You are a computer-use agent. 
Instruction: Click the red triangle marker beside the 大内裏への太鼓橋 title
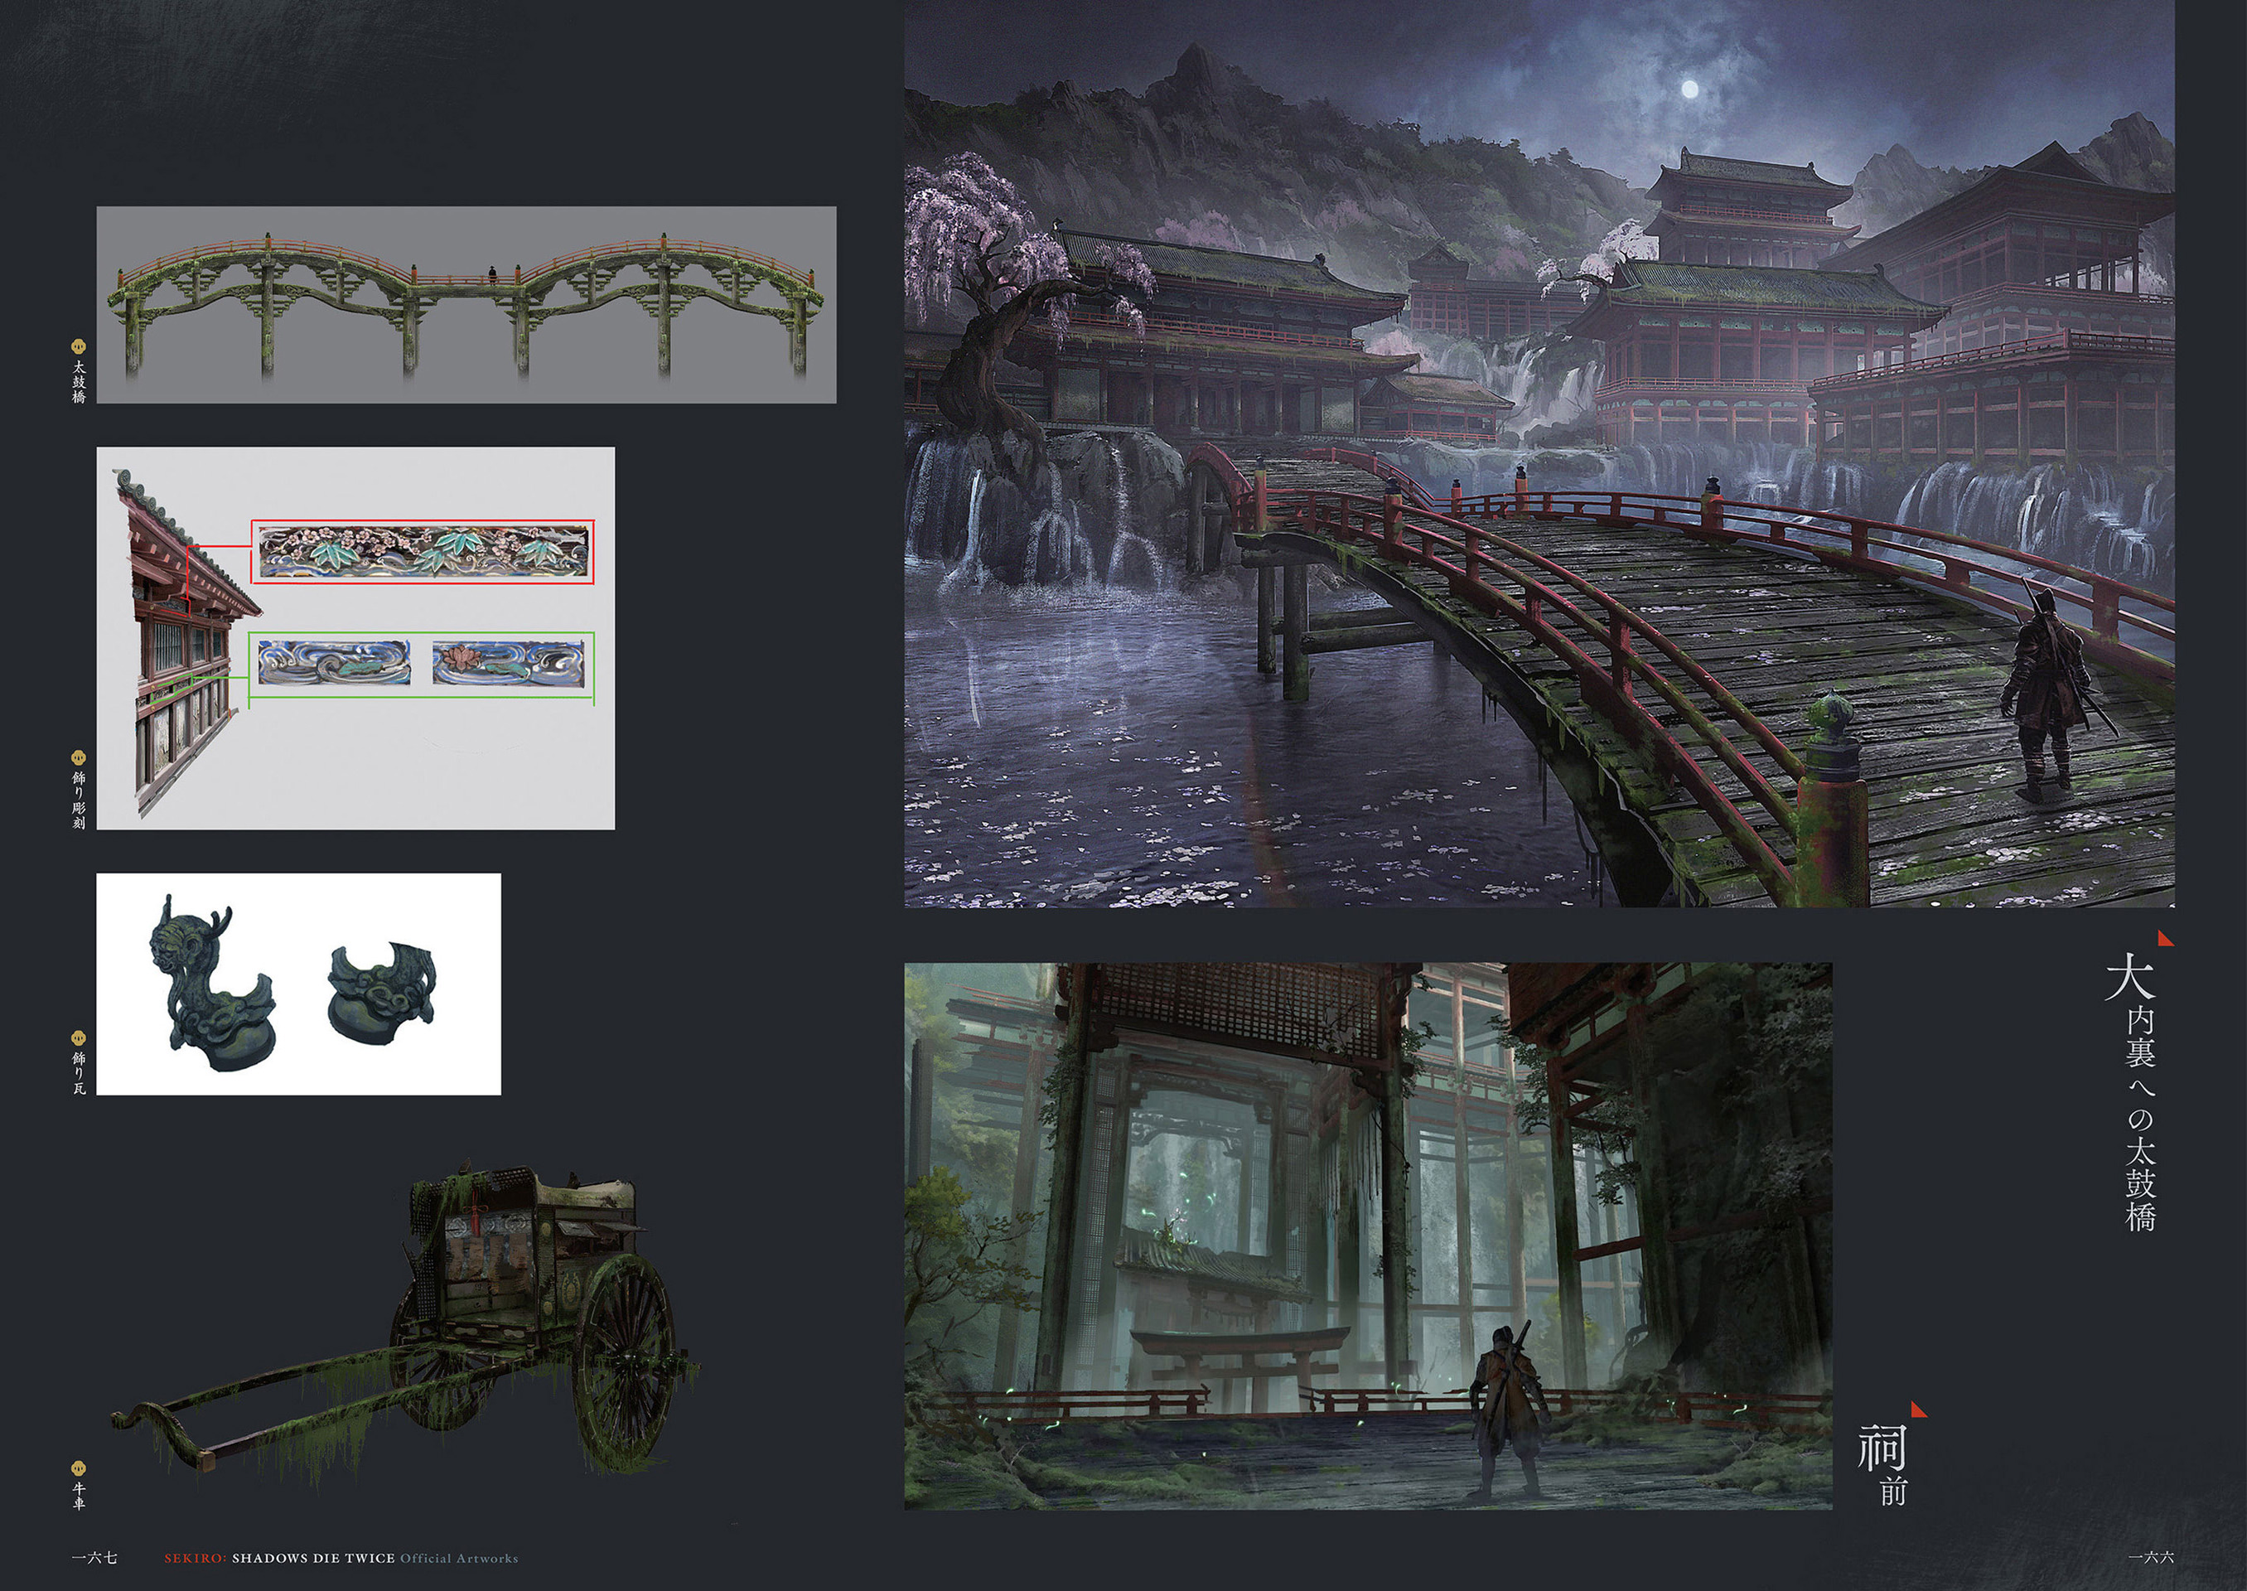pos(2166,939)
